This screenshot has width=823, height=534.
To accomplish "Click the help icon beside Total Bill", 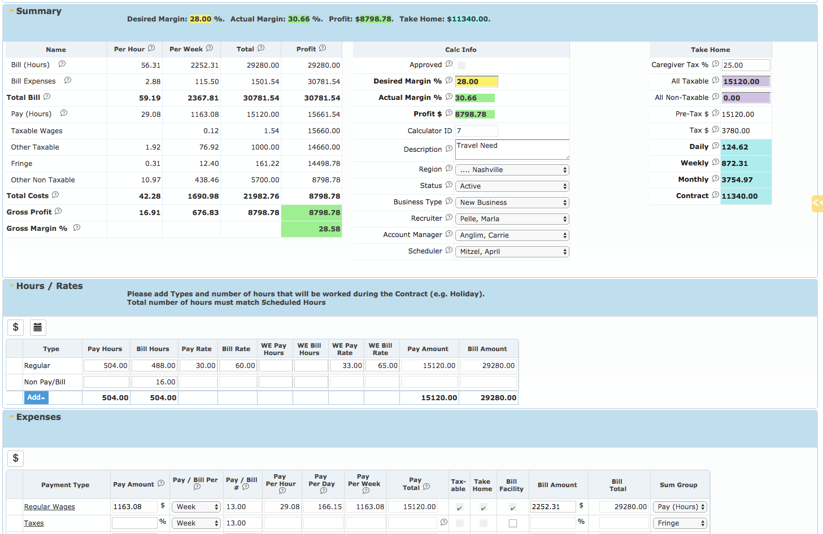I will tap(47, 97).
